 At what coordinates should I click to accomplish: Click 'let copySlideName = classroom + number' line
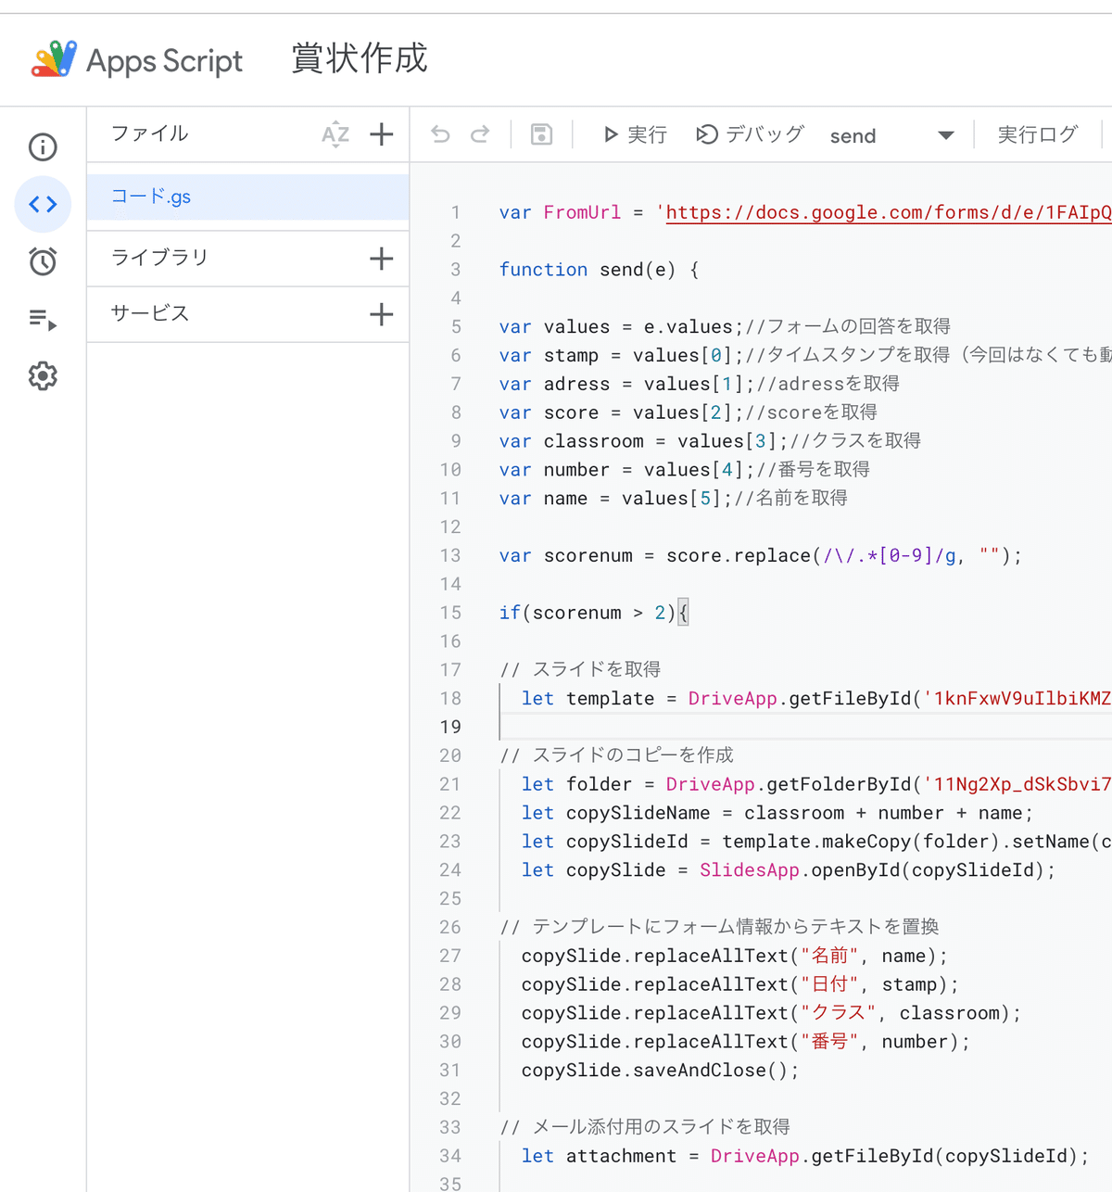[x=777, y=814]
